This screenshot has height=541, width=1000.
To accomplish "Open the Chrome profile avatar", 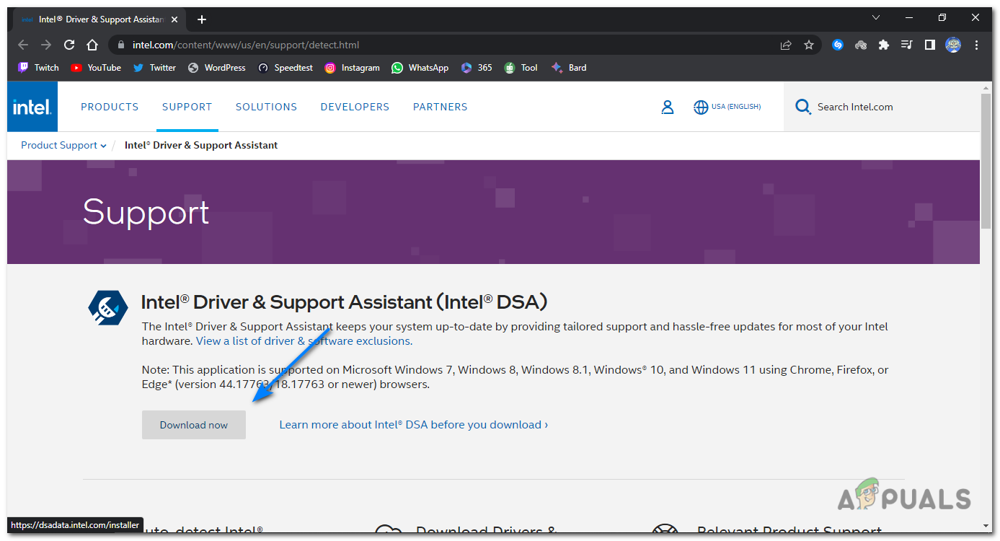I will click(x=953, y=45).
